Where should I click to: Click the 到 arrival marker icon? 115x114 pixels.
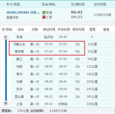point(6,103)
